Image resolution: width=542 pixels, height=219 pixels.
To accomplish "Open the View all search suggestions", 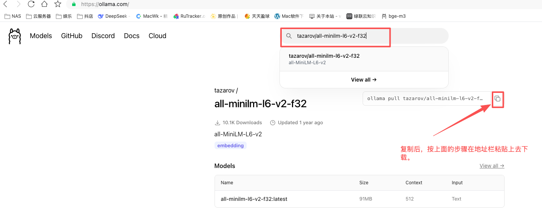I will 363,80.
